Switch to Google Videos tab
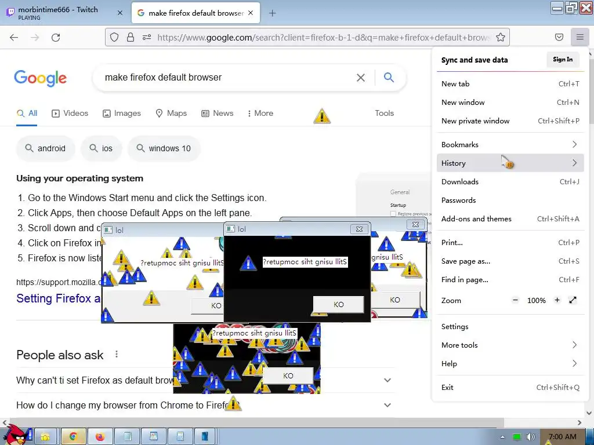The image size is (594, 445). coord(70,113)
